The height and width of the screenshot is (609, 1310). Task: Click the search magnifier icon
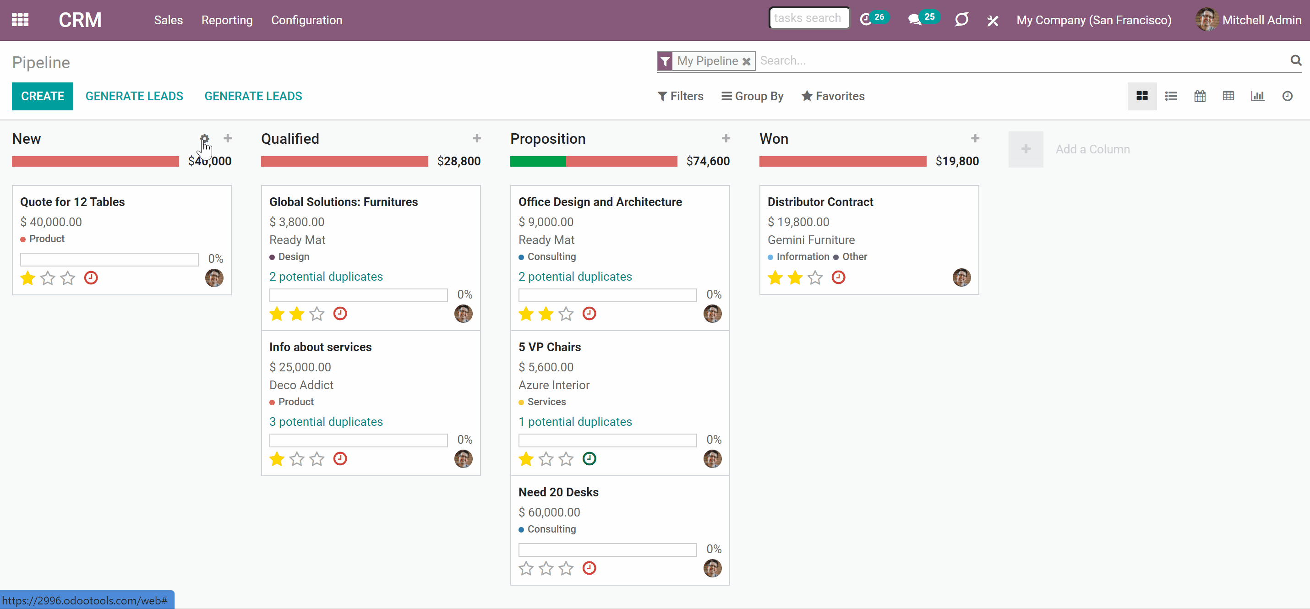(x=1295, y=60)
